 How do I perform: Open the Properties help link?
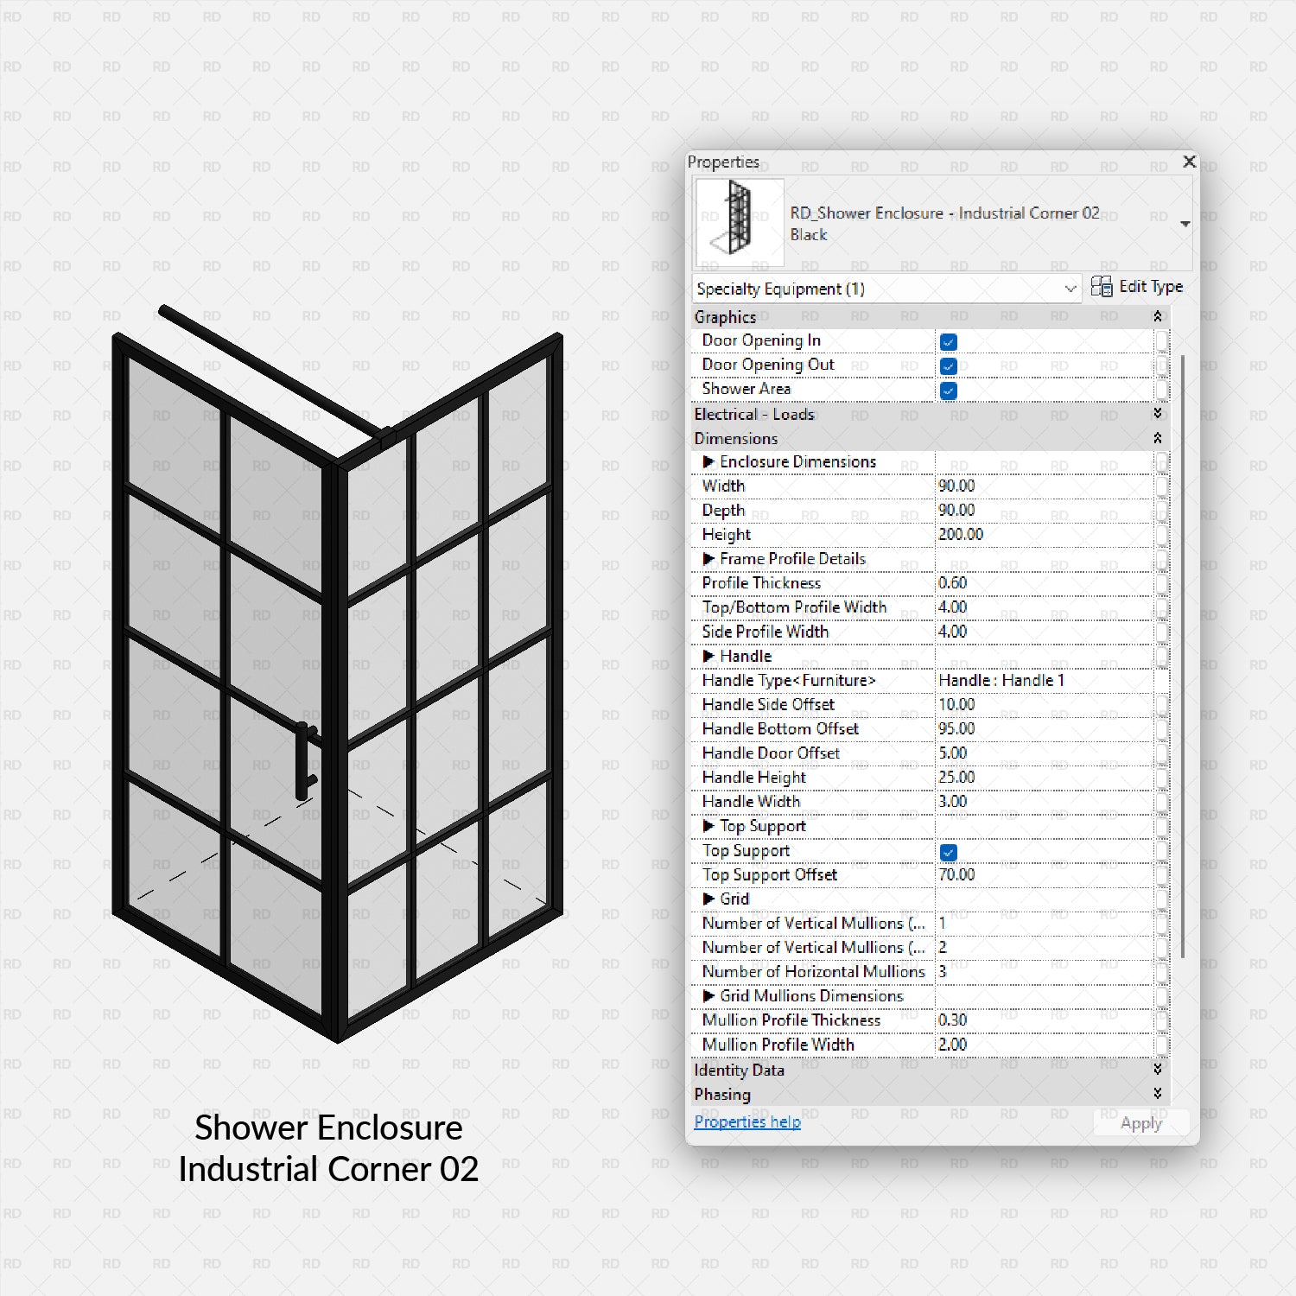[746, 1121]
